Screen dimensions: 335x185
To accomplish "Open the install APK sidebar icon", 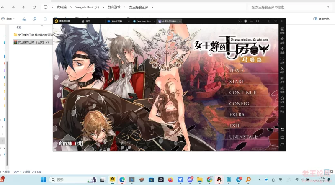I will tap(282, 89).
